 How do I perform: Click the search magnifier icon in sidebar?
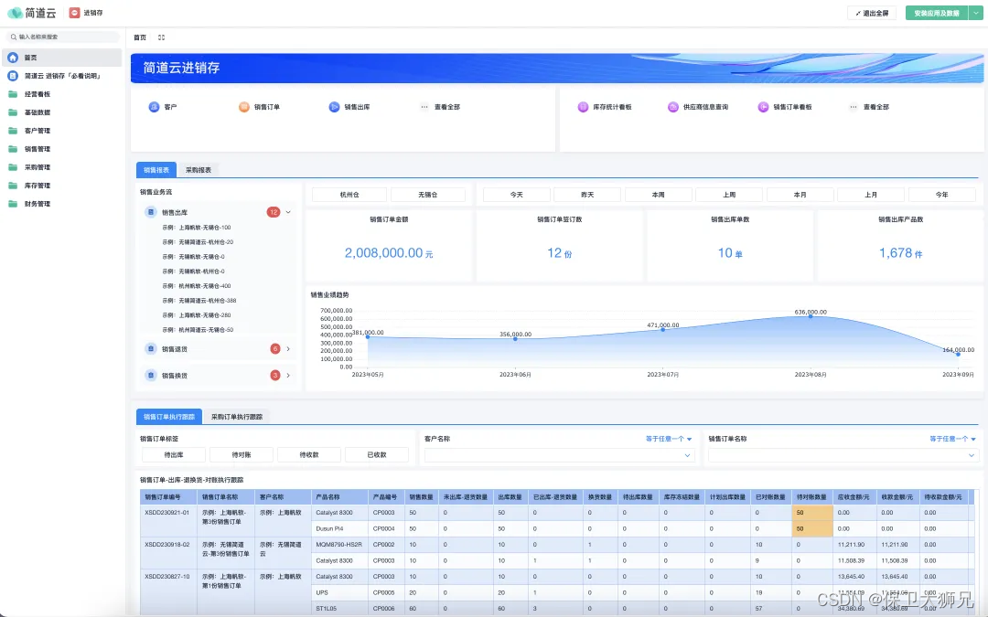(14, 37)
